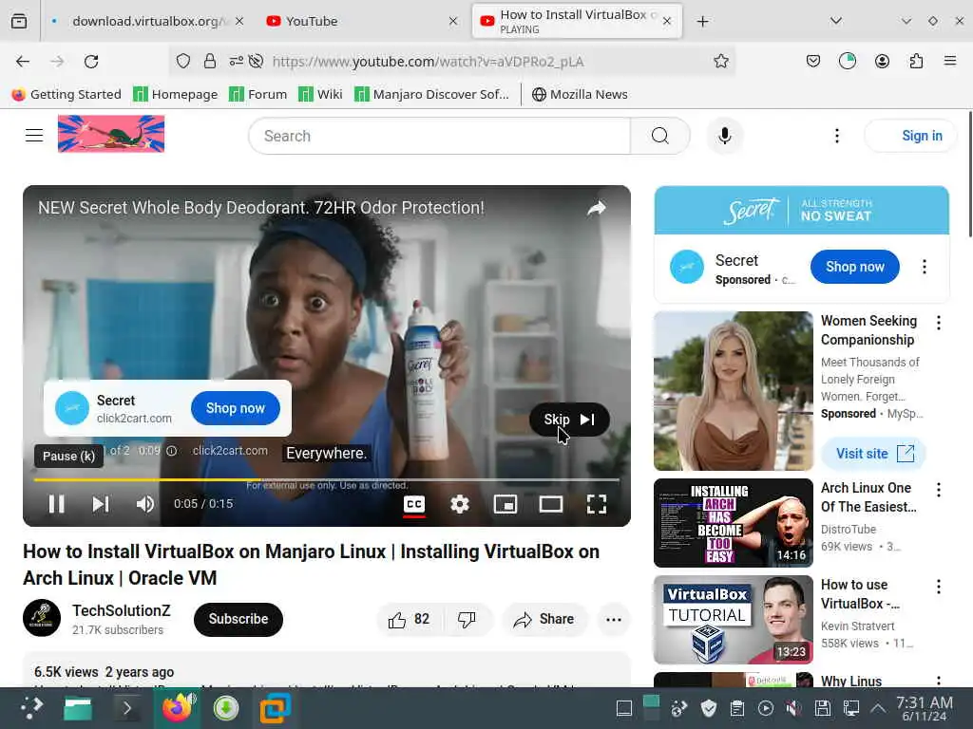Switch to theater mode icon
The height and width of the screenshot is (729, 973).
551,504
